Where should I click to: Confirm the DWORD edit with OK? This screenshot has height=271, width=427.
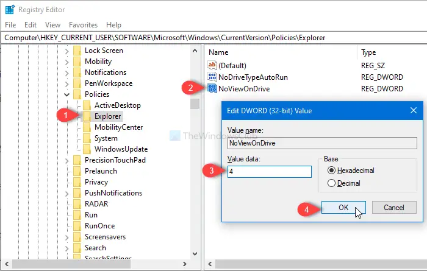tap(343, 208)
